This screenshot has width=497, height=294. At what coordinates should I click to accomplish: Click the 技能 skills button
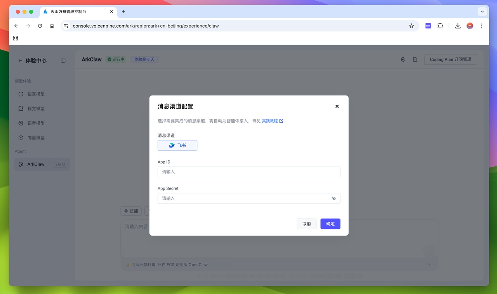pos(131,211)
